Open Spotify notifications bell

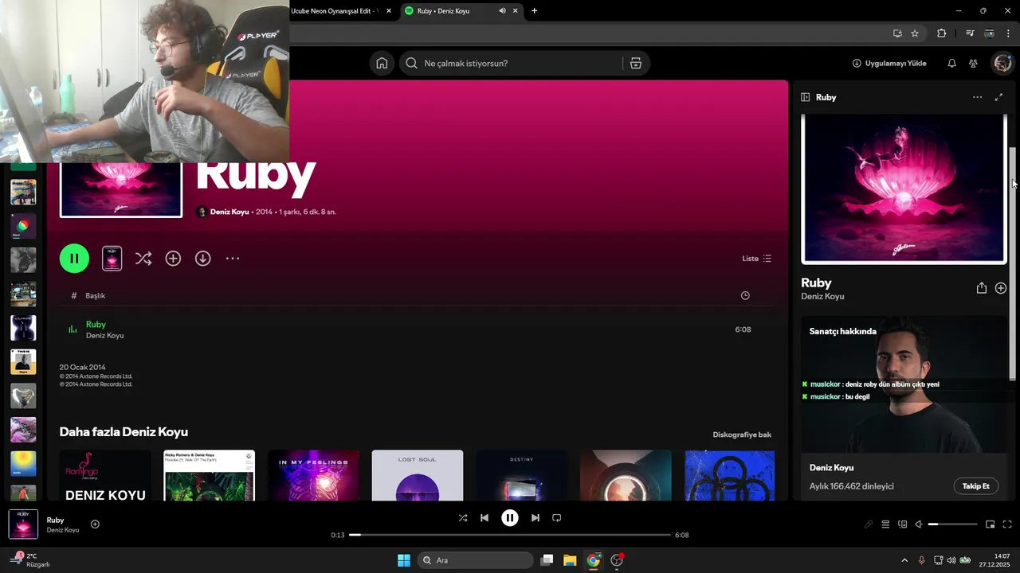(x=951, y=64)
